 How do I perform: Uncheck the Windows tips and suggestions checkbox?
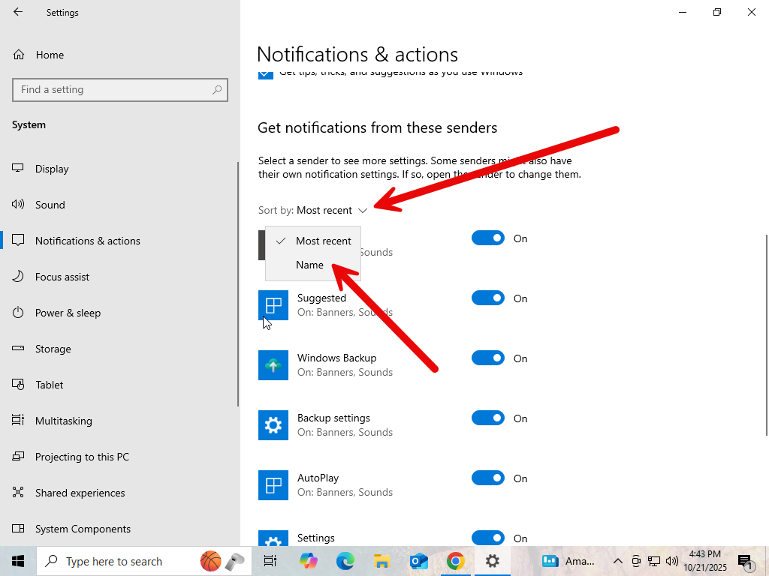click(x=266, y=73)
